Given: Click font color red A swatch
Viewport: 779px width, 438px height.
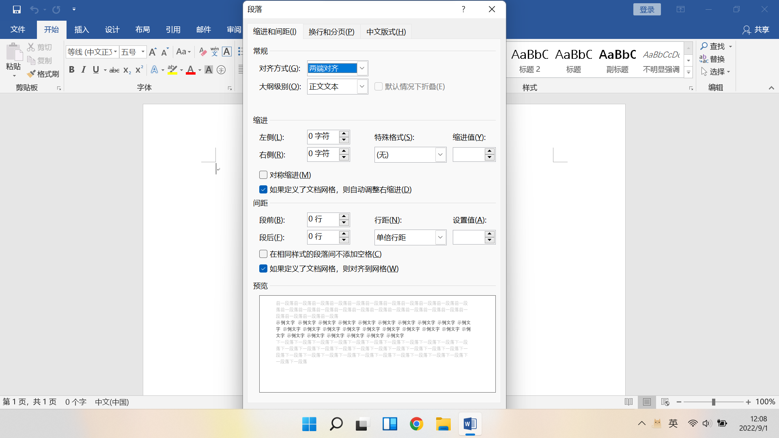Looking at the screenshot, I should pos(191,70).
